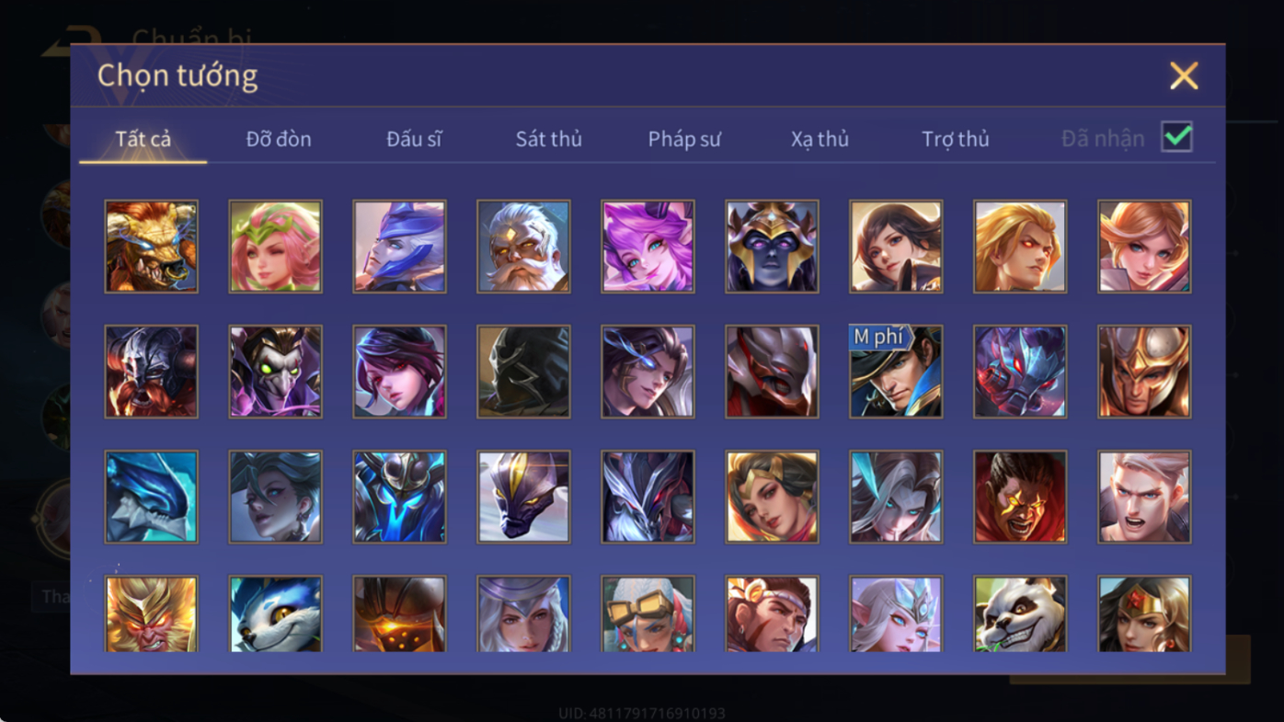Screen dimensions: 1284x722
Task: Pick the orange boar beast hero
Action: point(151,246)
